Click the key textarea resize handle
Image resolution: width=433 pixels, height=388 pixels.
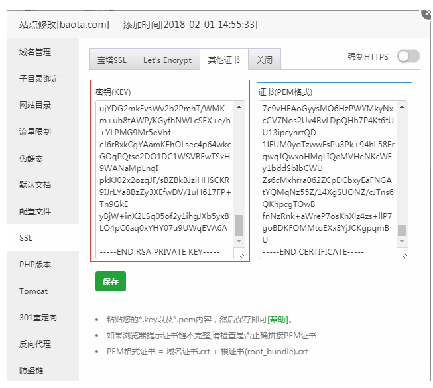point(241,254)
